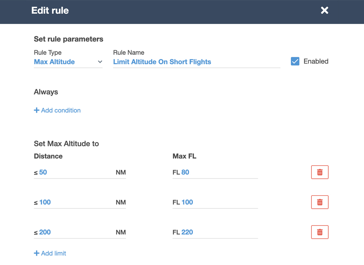Edit the 50 NM distance field
The width and height of the screenshot is (364, 265).
pos(76,172)
